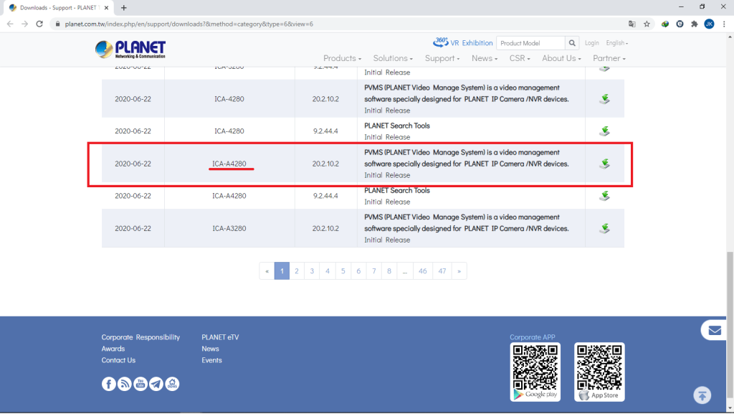
Task: Download PVMS for ICA-A3280
Action: pos(604,228)
